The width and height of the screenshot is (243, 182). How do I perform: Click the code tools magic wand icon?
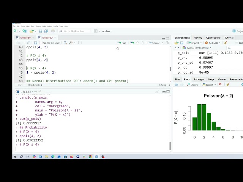click(x=71, y=43)
